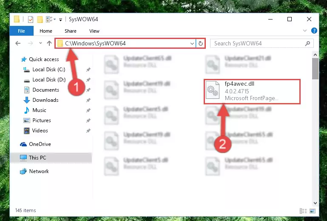The height and width of the screenshot is (221, 327).
Task: Switch to Large icons view in the status bar
Action: click(313, 211)
